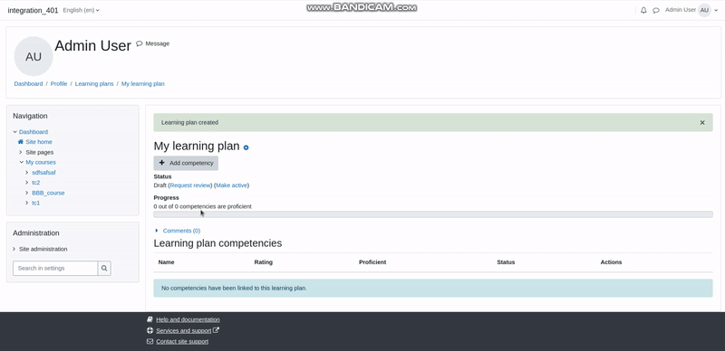Image resolution: width=725 pixels, height=351 pixels.
Task: Click the Message speech bubble next to name
Action: tap(140, 43)
